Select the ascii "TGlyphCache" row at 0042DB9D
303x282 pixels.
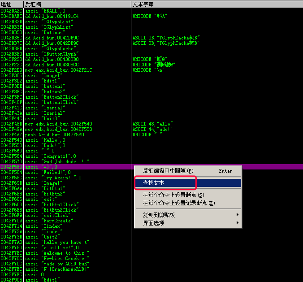tap(151, 49)
